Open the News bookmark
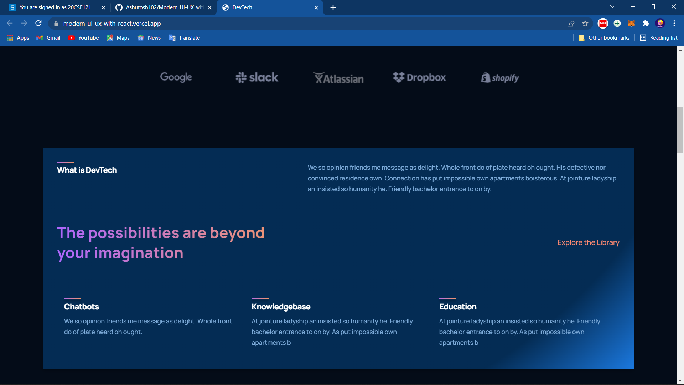684x385 pixels. (x=149, y=38)
